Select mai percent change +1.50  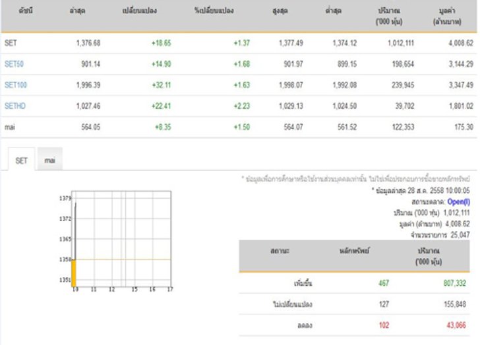point(241,127)
